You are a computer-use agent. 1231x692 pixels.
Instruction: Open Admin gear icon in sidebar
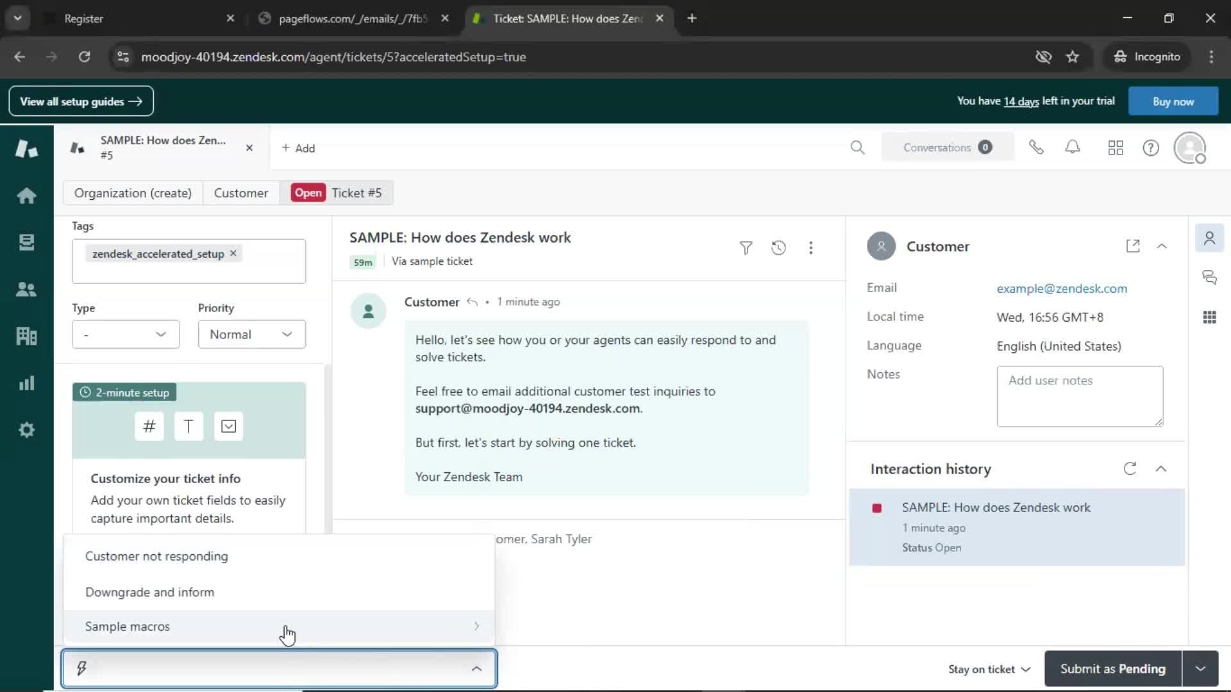point(26,430)
